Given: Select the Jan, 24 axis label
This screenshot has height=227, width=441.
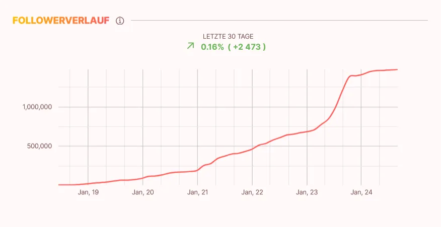Looking at the screenshot, I should pos(361,192).
